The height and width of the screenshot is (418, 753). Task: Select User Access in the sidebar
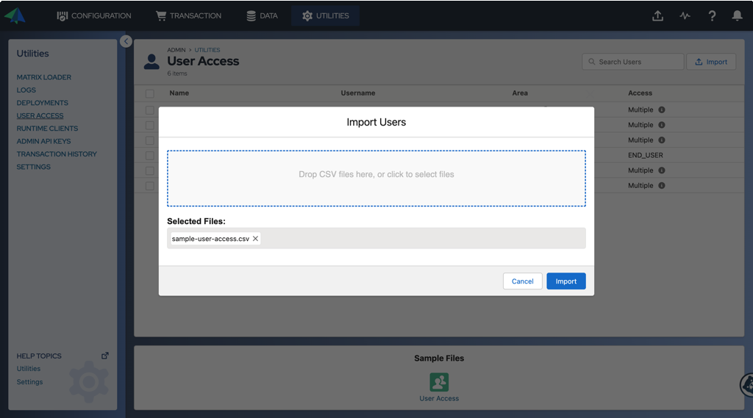(40, 115)
